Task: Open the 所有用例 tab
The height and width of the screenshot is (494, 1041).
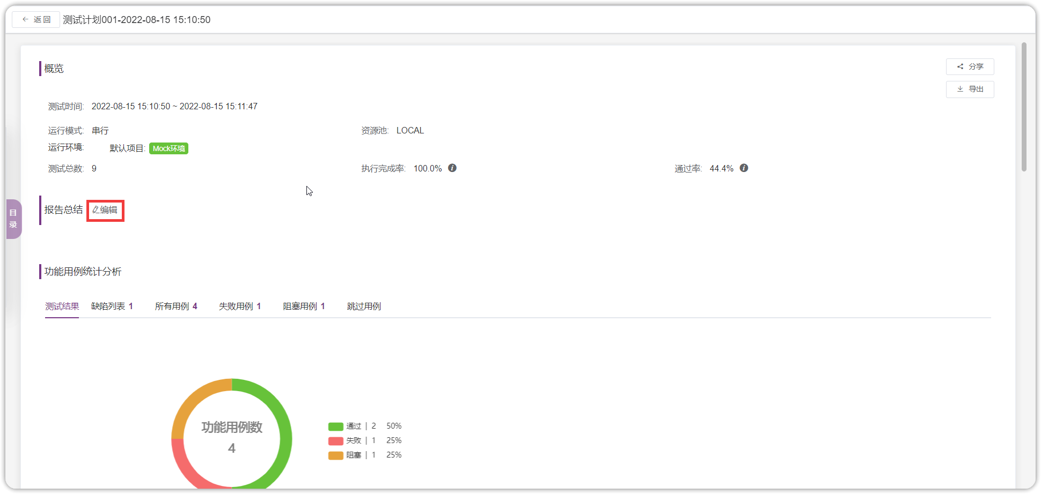Action: pyautogui.click(x=176, y=306)
